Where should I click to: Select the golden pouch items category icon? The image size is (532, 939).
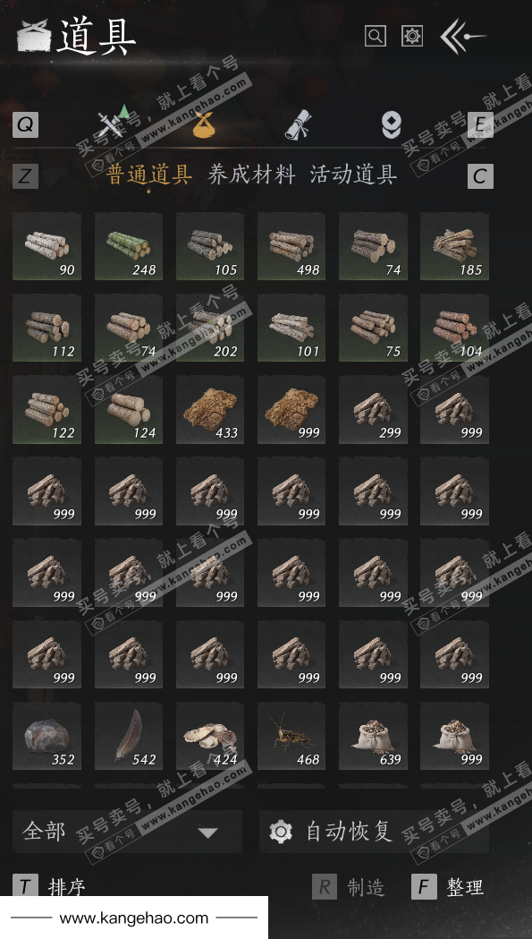click(x=204, y=124)
